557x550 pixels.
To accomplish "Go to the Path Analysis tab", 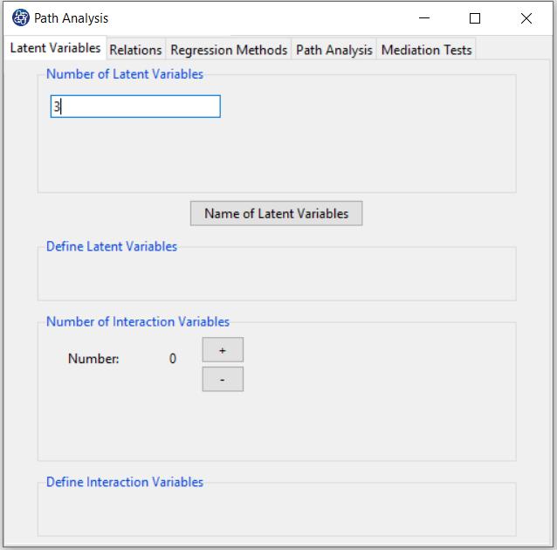I will coord(334,50).
